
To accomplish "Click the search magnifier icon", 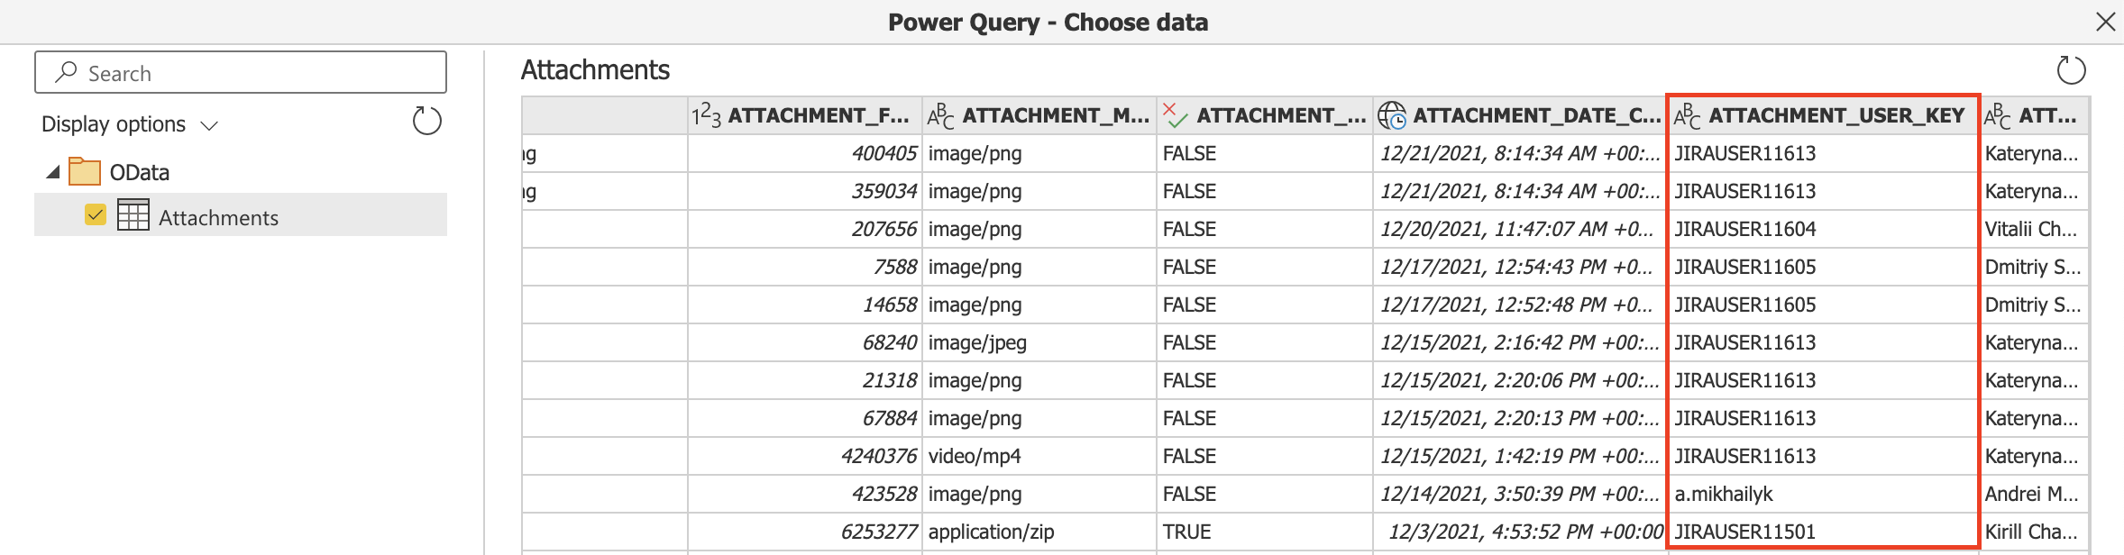I will pos(65,71).
